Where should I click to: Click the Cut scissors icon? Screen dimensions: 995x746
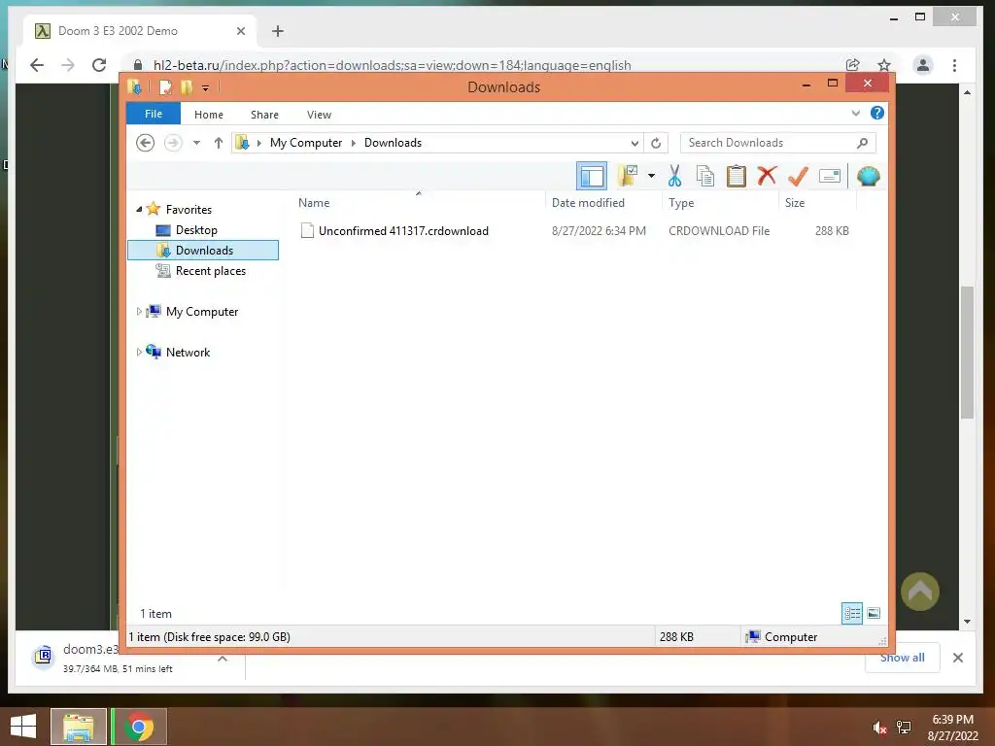674,176
